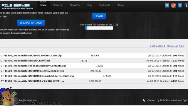Download GT-I9500_WanamLite.XWUBMF8.V1.7.NO-WIPE.zip

pos(32,81)
